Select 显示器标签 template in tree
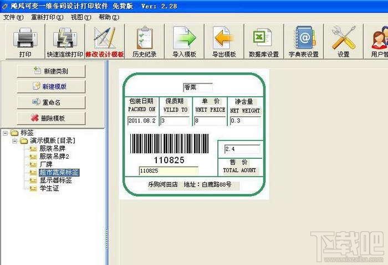This screenshot has height=265, width=388. click(x=56, y=180)
